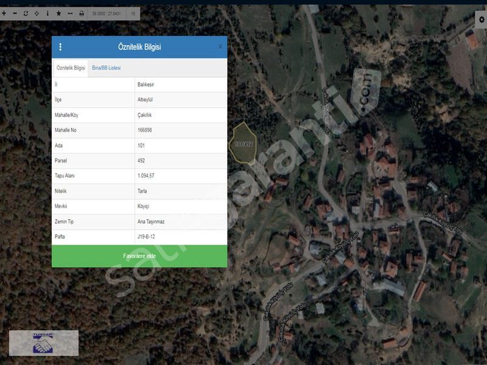Image resolution: width=487 pixels, height=365 pixels.
Task: Switch to the Öznitelik Bilgisi tab
Action: [71, 68]
